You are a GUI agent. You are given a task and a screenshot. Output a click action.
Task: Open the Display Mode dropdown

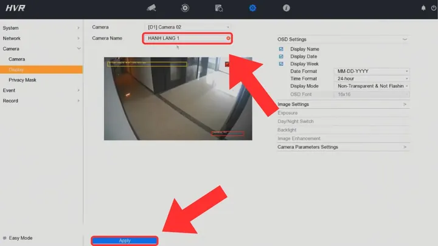(372, 86)
